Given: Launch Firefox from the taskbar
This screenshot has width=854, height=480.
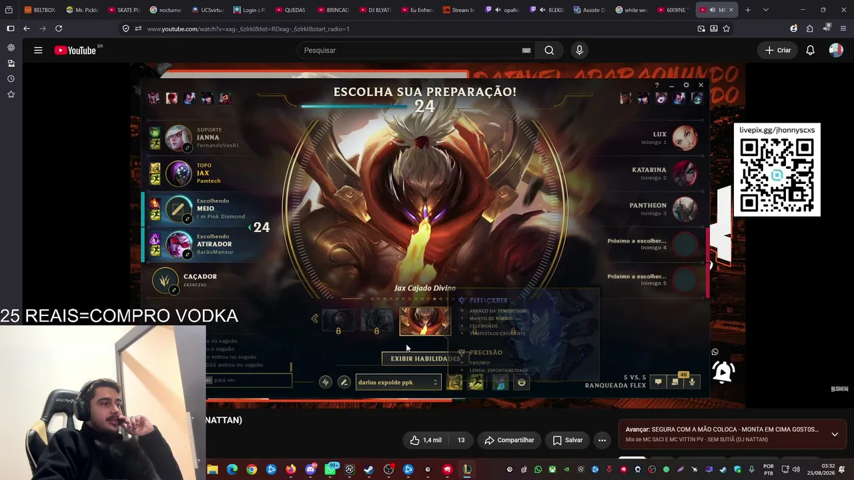Looking at the screenshot, I should (x=291, y=469).
